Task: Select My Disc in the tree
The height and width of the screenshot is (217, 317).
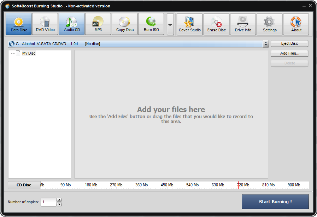Action: tap(29, 53)
